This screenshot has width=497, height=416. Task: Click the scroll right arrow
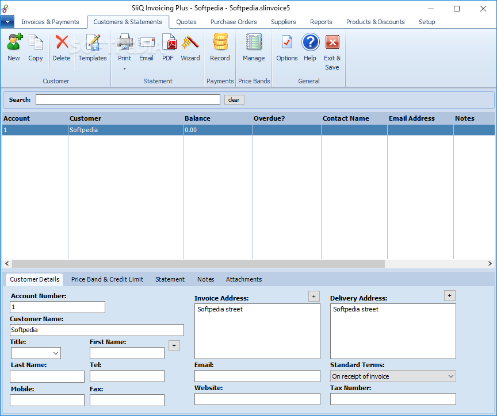pos(490,263)
